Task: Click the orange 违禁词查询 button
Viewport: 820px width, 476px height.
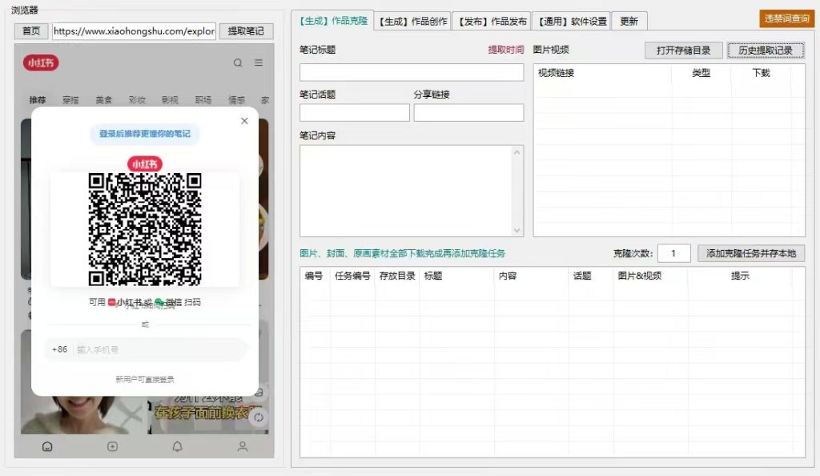Action: click(x=788, y=17)
